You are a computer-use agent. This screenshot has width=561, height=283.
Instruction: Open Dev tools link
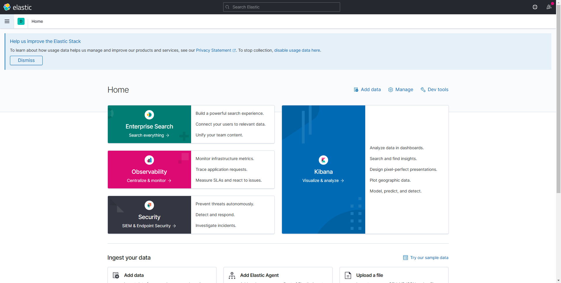(x=434, y=90)
